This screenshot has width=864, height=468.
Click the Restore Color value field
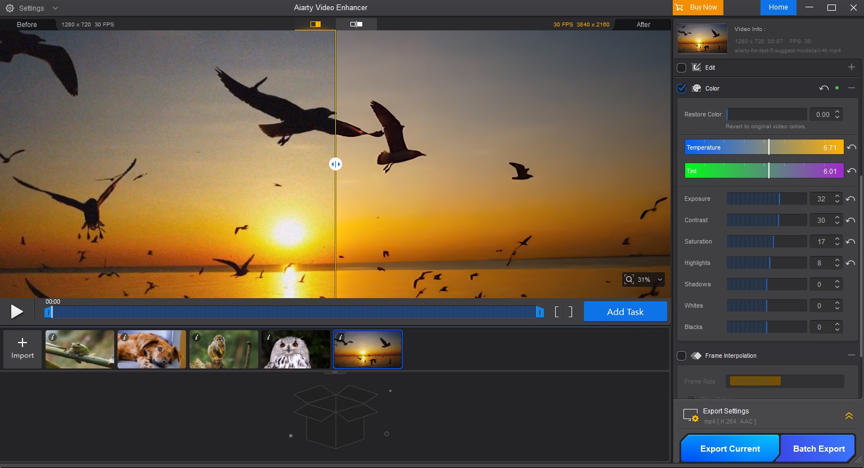(826, 114)
